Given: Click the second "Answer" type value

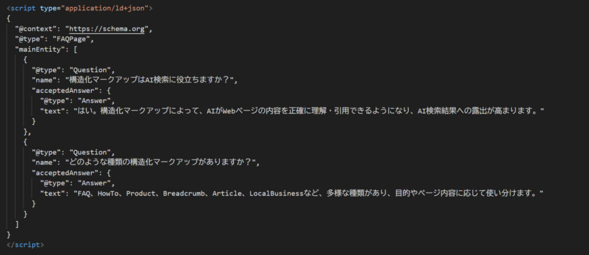Looking at the screenshot, I should [x=95, y=183].
